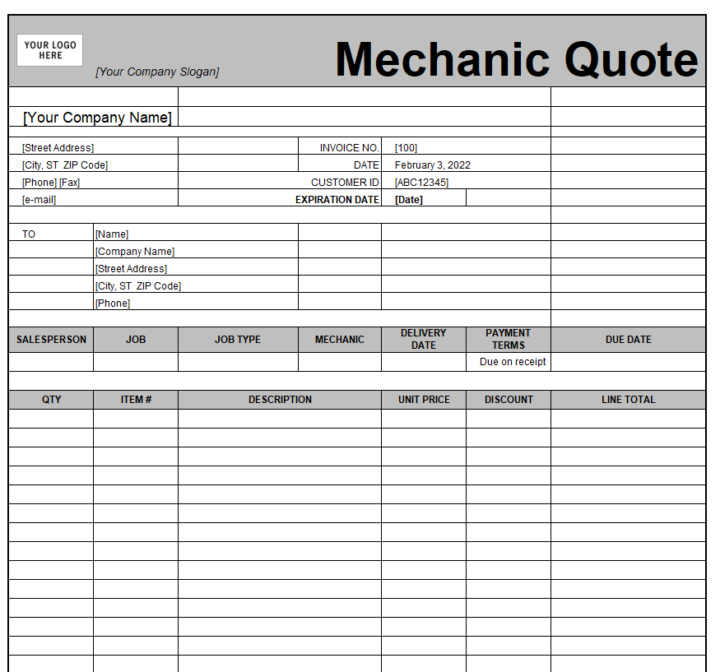
Task: Select the Mechanic Quote title
Action: (517, 59)
